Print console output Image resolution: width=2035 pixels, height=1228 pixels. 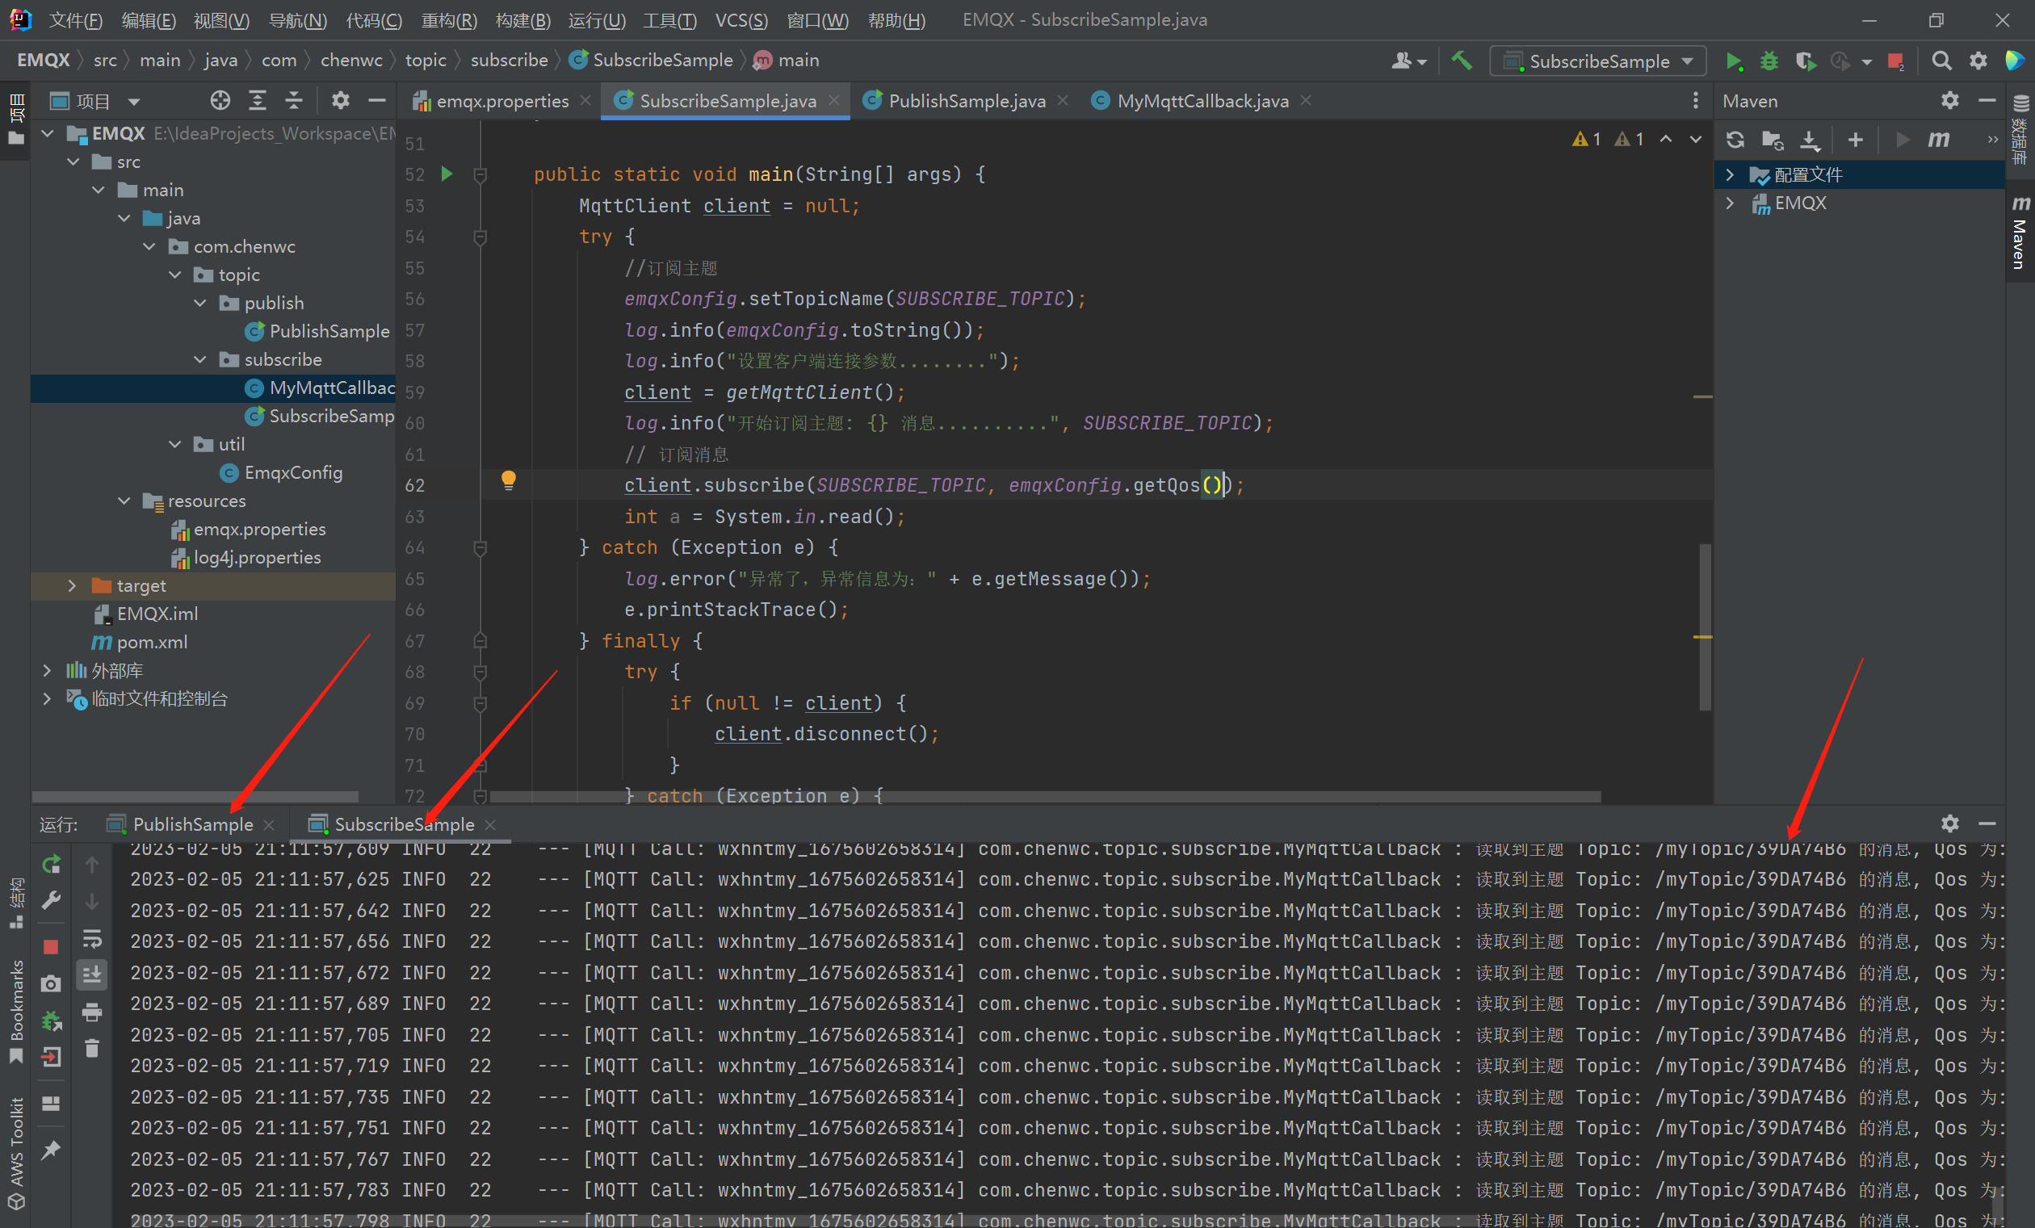tap(92, 1012)
